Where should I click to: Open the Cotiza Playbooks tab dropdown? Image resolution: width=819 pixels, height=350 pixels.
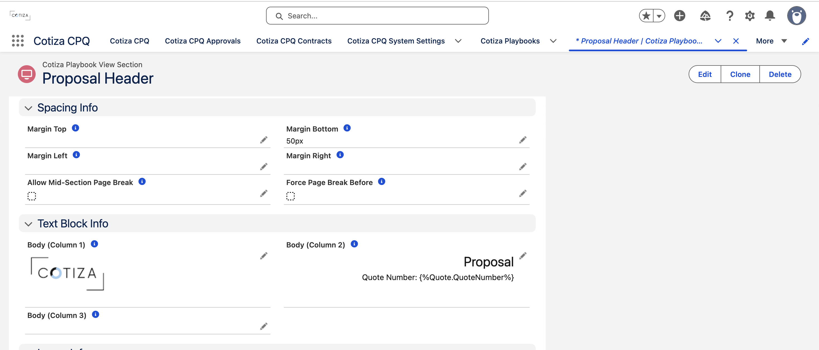553,41
